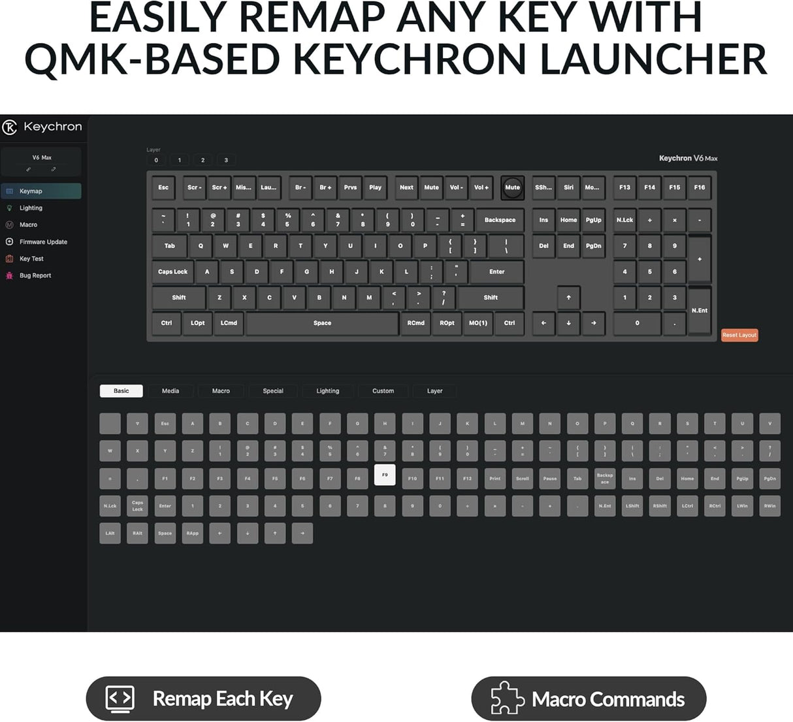Open the V6 Max device selector
This screenshot has width=793, height=722.
point(41,157)
